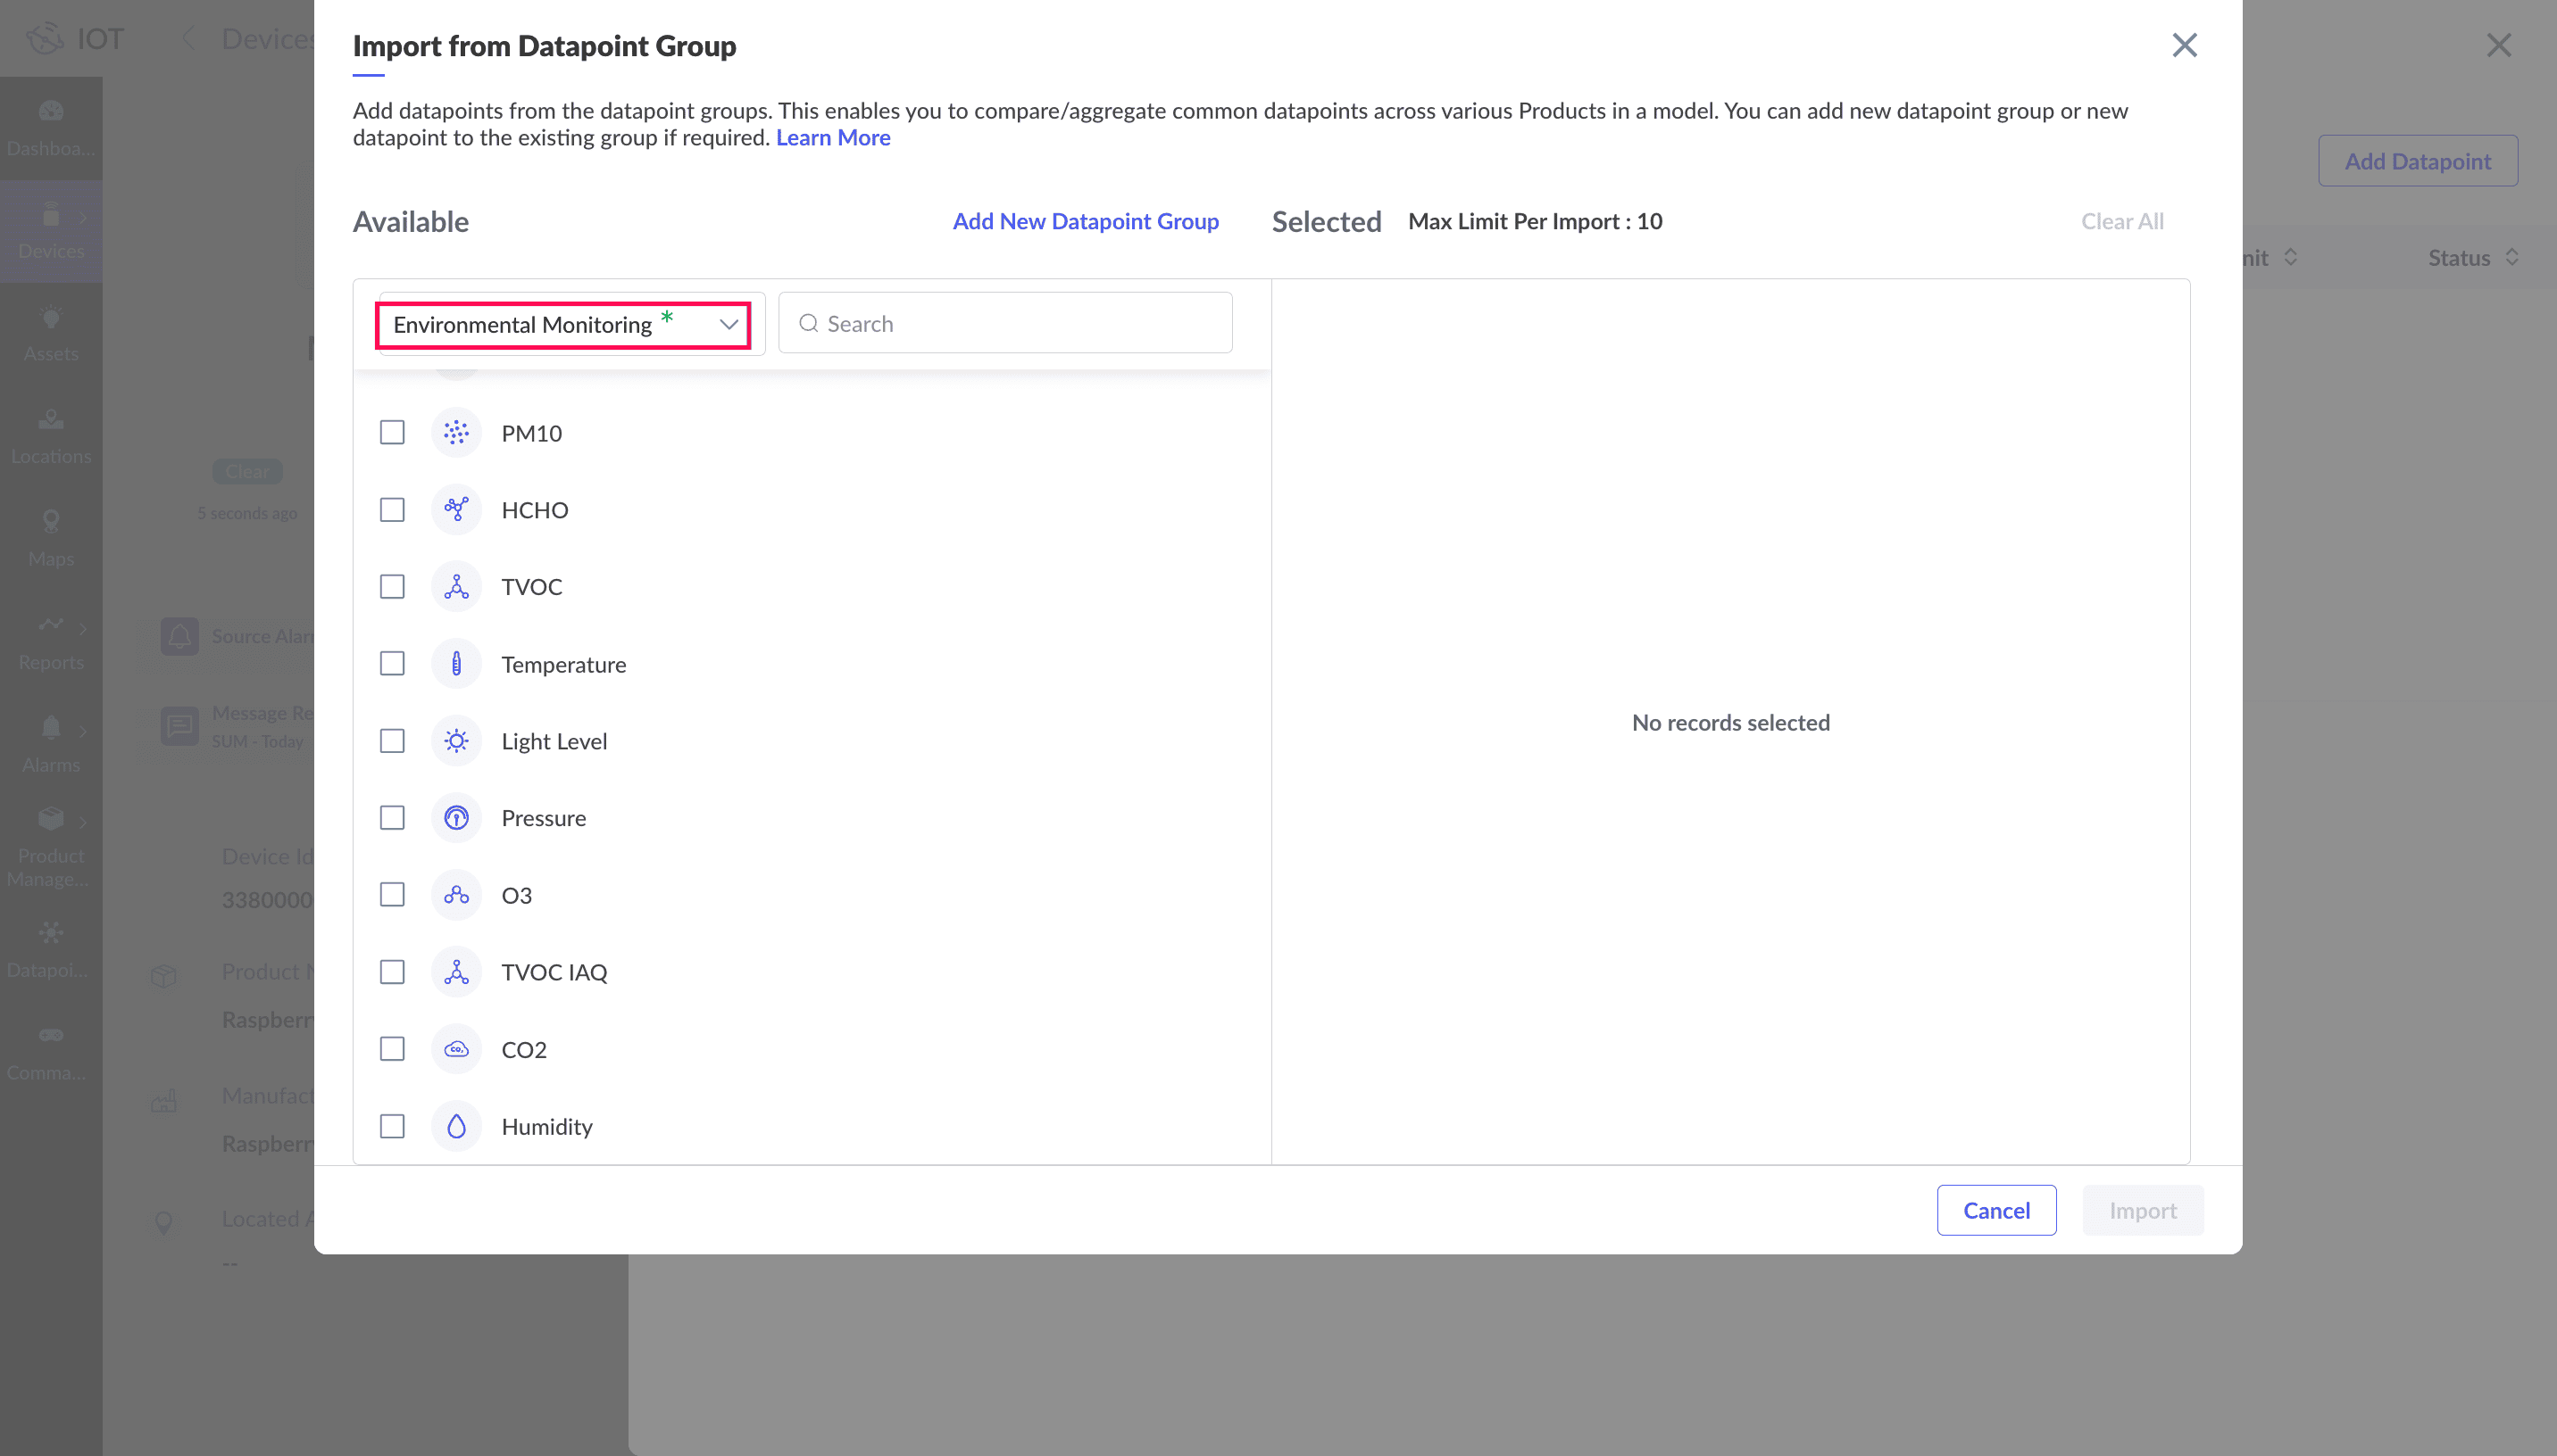Sort by the Status column arrows
This screenshot has height=1456, width=2557.
click(2511, 257)
